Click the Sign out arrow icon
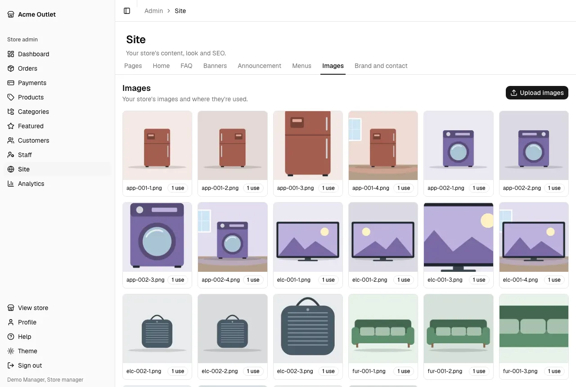Viewport: 576px width, 387px height. pos(11,365)
